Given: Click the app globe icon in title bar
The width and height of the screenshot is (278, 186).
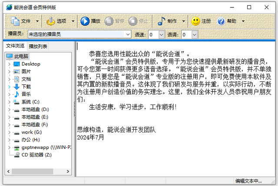Looking at the screenshot, I should [9, 7].
